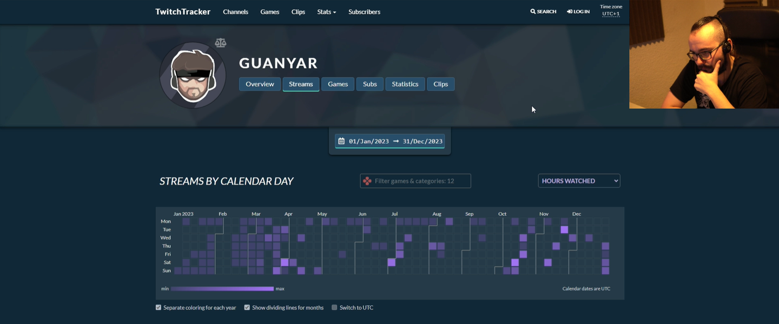Click the Sep month label
Image resolution: width=779 pixels, height=324 pixels.
(x=469, y=214)
